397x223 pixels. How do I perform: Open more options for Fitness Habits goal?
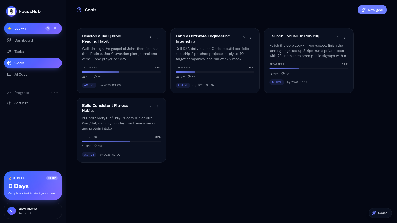click(157, 107)
